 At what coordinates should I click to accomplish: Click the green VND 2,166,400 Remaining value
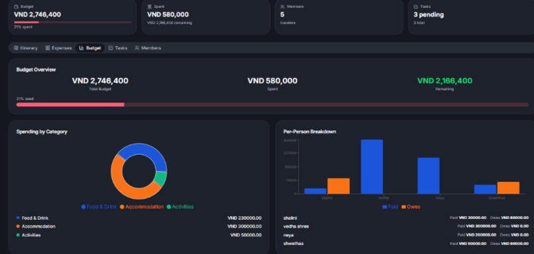click(x=445, y=81)
